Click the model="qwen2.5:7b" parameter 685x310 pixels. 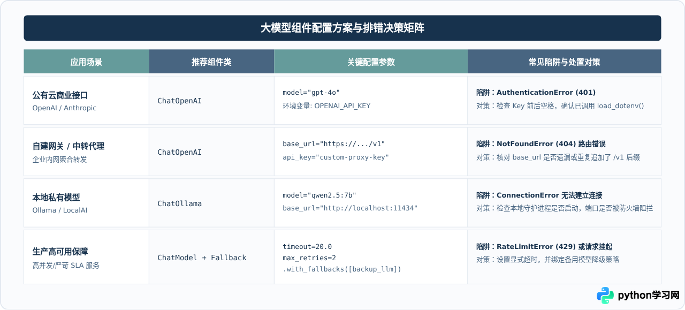[319, 195]
